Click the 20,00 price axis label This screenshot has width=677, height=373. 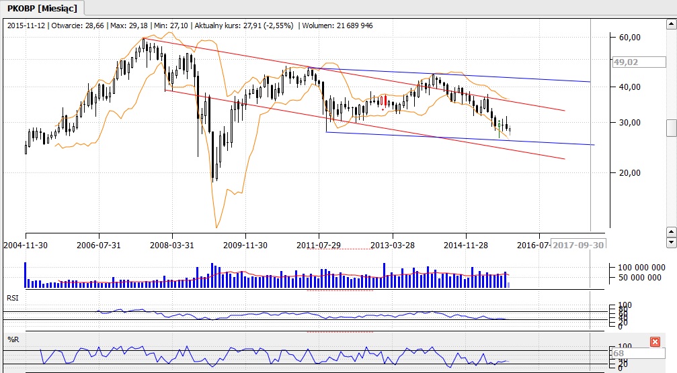click(x=629, y=172)
